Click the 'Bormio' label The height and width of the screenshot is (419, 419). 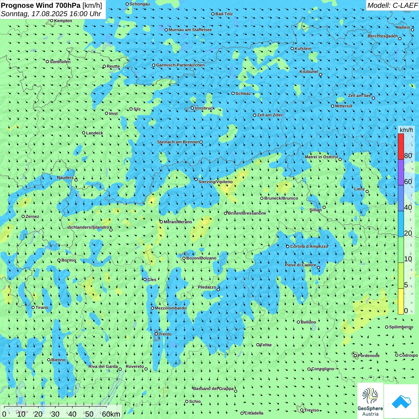(69, 260)
